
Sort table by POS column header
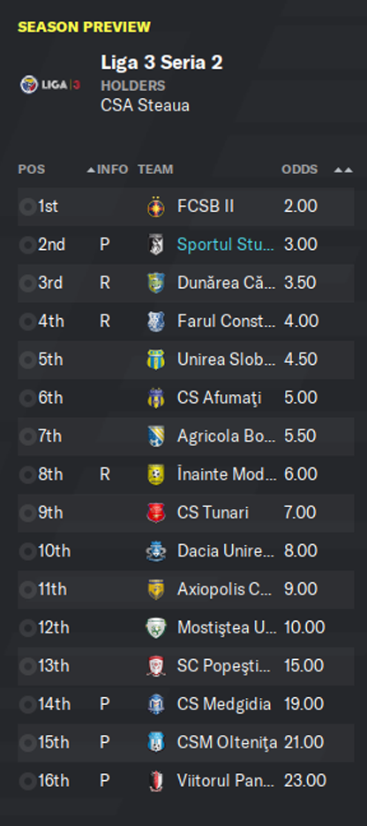click(x=32, y=170)
